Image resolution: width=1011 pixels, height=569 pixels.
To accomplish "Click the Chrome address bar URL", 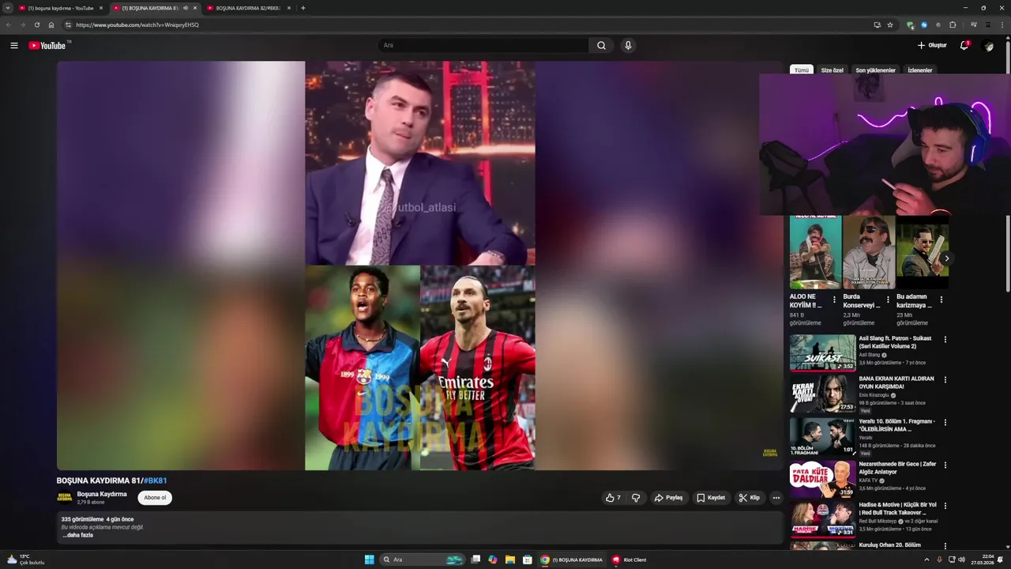I will tap(137, 24).
